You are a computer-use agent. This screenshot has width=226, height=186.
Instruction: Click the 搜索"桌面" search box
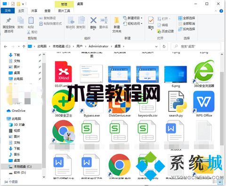(196, 46)
